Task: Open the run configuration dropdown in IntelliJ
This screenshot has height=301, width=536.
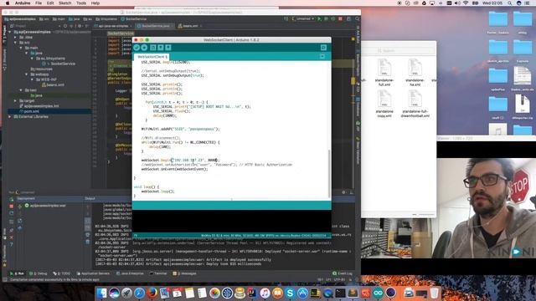Action: pyautogui.click(x=303, y=18)
